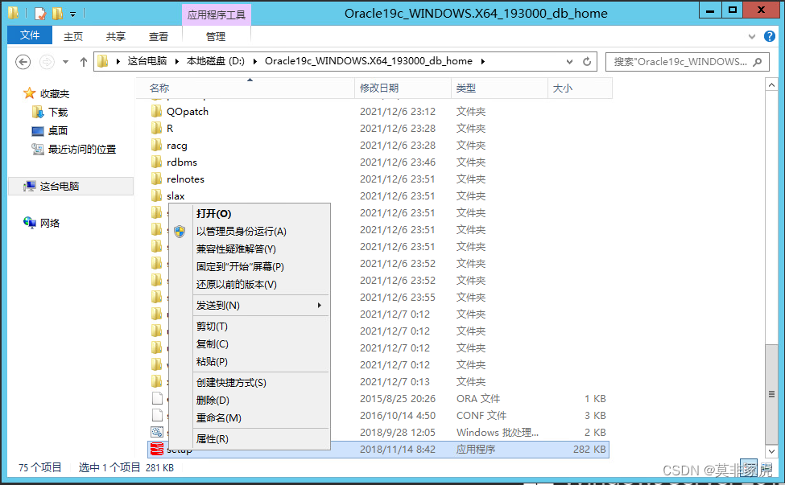This screenshot has height=485, width=785.
Task: Select the slax folder icon
Action: pyautogui.click(x=157, y=195)
